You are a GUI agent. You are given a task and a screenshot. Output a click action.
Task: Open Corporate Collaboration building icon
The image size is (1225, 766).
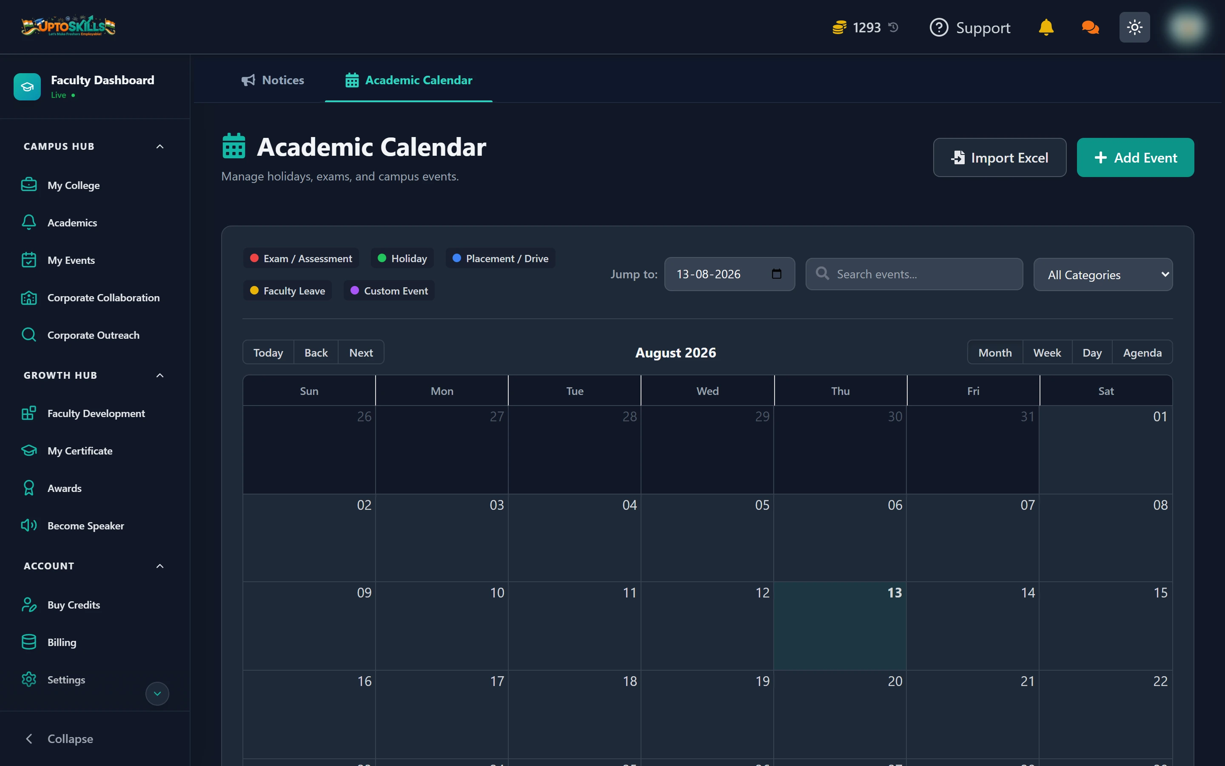click(x=29, y=297)
